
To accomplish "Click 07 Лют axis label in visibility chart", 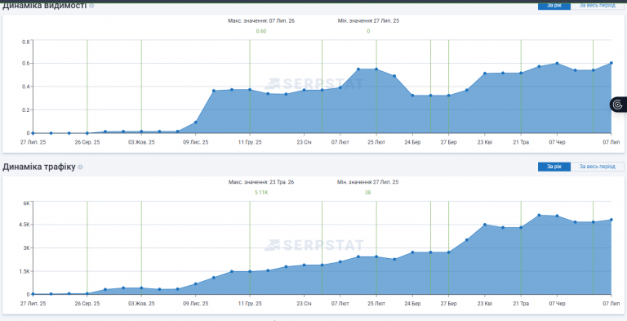I will coord(340,142).
